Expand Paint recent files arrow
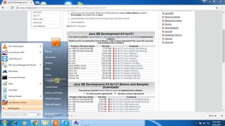 pyautogui.click(x=40, y=84)
